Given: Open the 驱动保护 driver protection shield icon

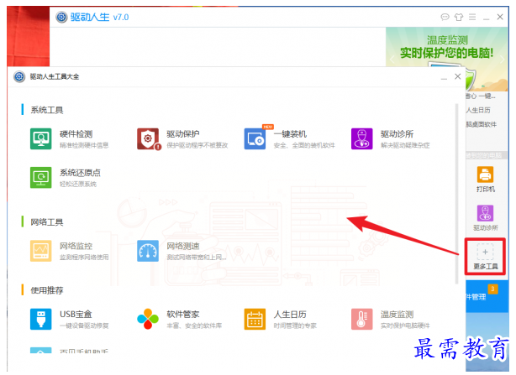Looking at the screenshot, I should [x=148, y=139].
